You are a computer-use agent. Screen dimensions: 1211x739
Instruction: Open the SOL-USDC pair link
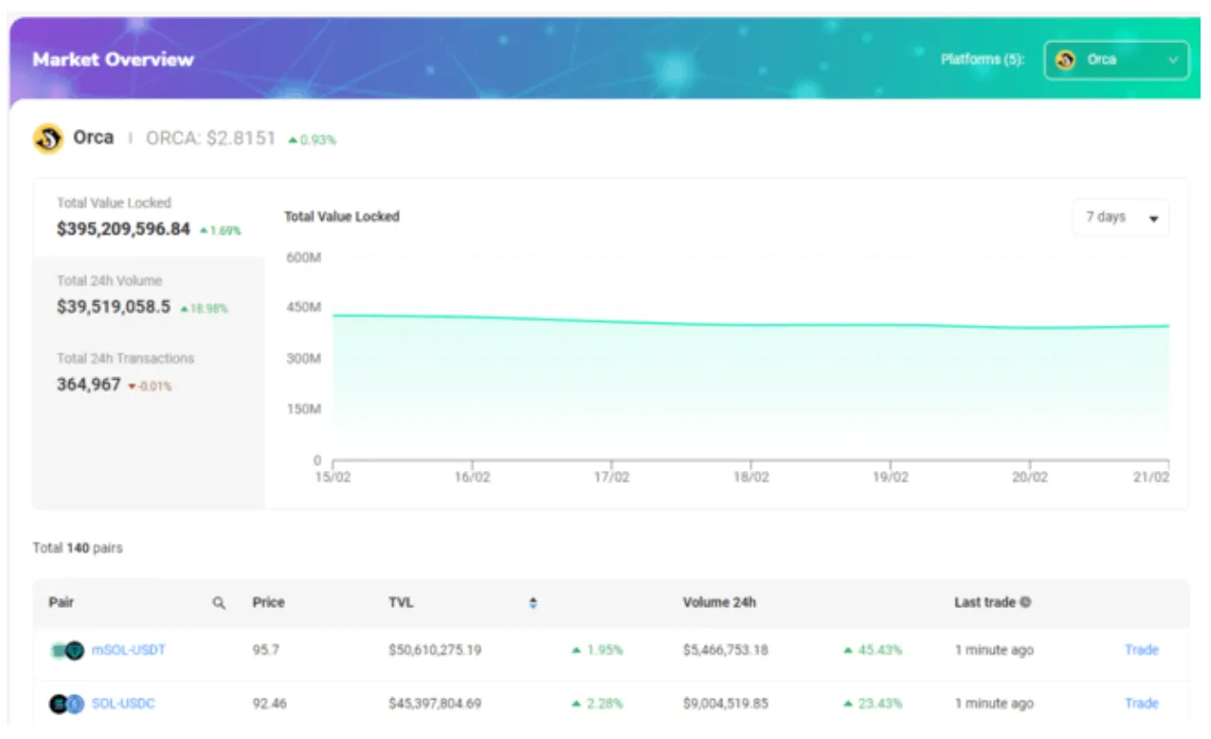(x=122, y=704)
